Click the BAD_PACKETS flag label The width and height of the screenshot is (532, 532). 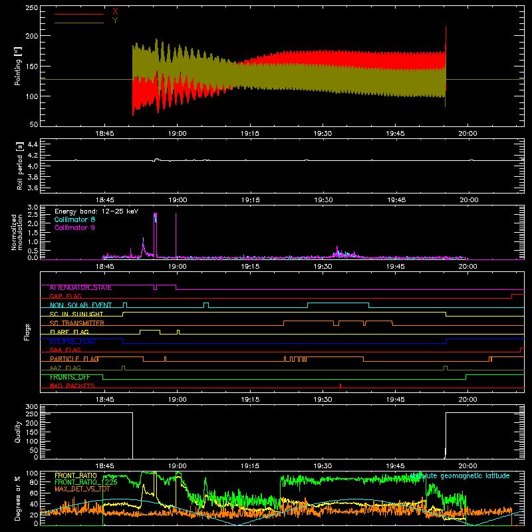click(x=72, y=386)
